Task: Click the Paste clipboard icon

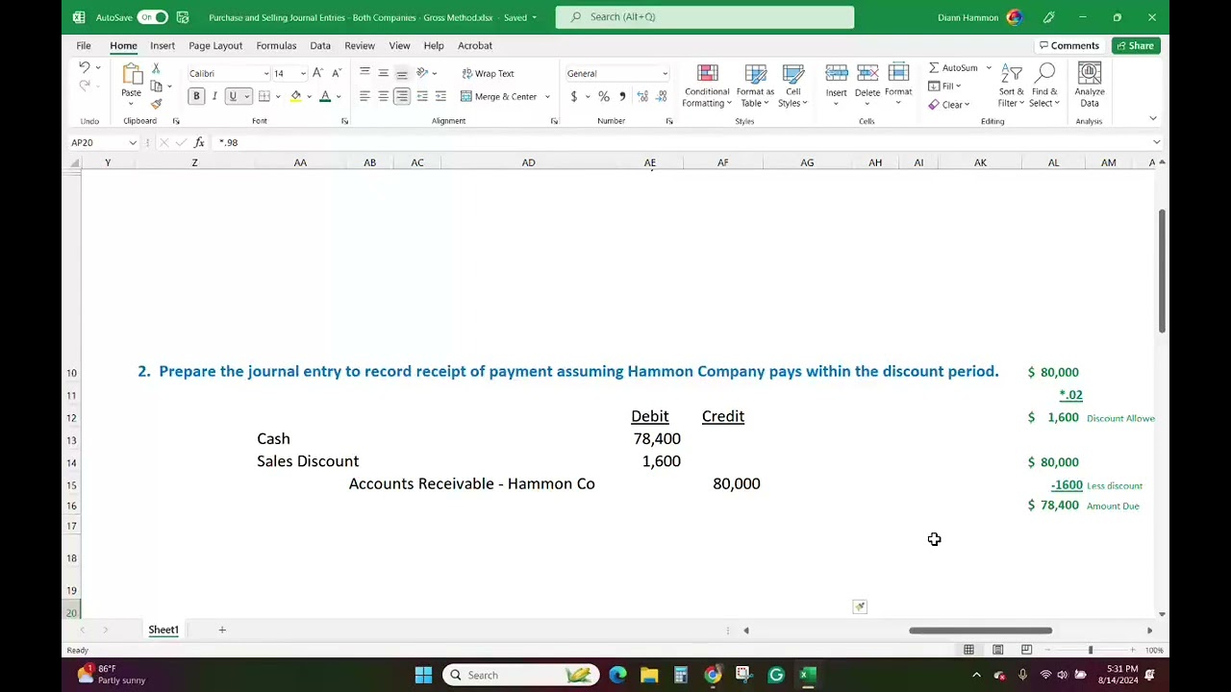Action: 131,76
